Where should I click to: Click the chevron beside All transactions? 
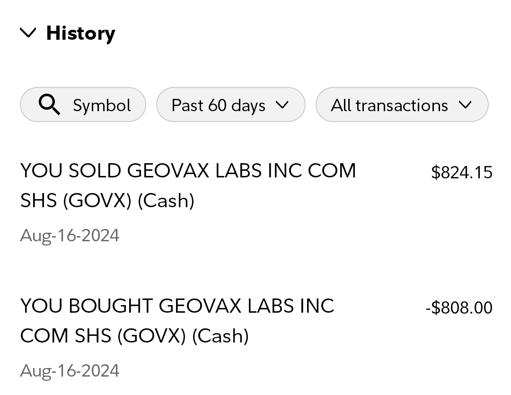pos(466,105)
